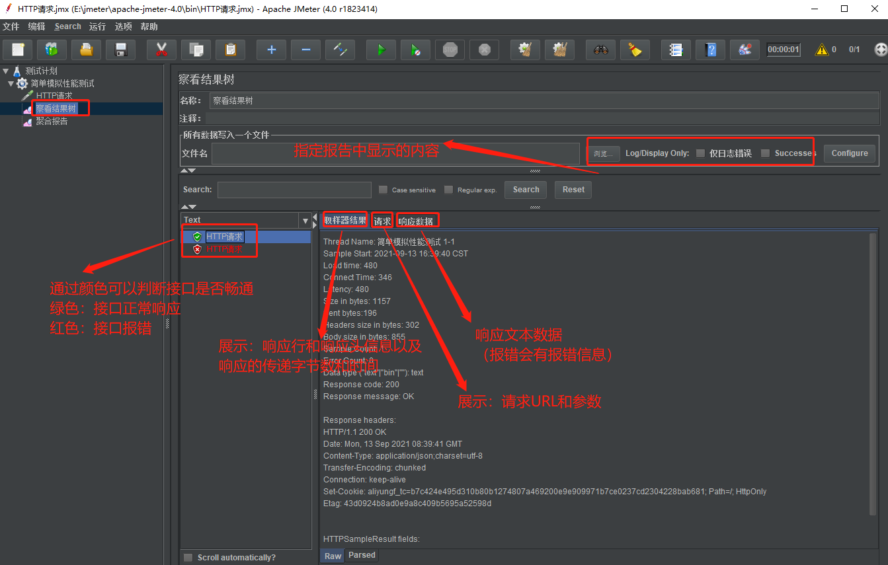Click the Search binoculars toolbar icon
888x565 pixels.
[x=600, y=50]
